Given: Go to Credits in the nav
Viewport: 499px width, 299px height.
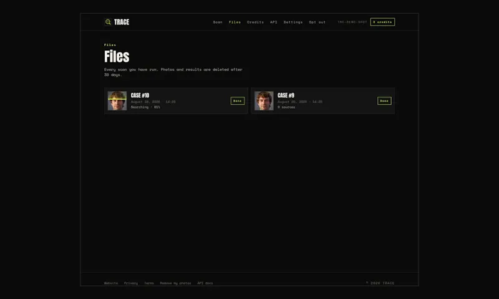Looking at the screenshot, I should (255, 22).
